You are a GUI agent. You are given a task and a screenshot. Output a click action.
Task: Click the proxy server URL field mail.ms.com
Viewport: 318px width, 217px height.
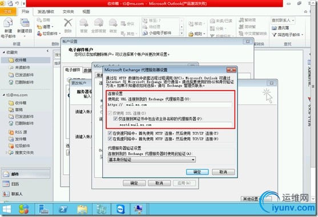pos(178,105)
